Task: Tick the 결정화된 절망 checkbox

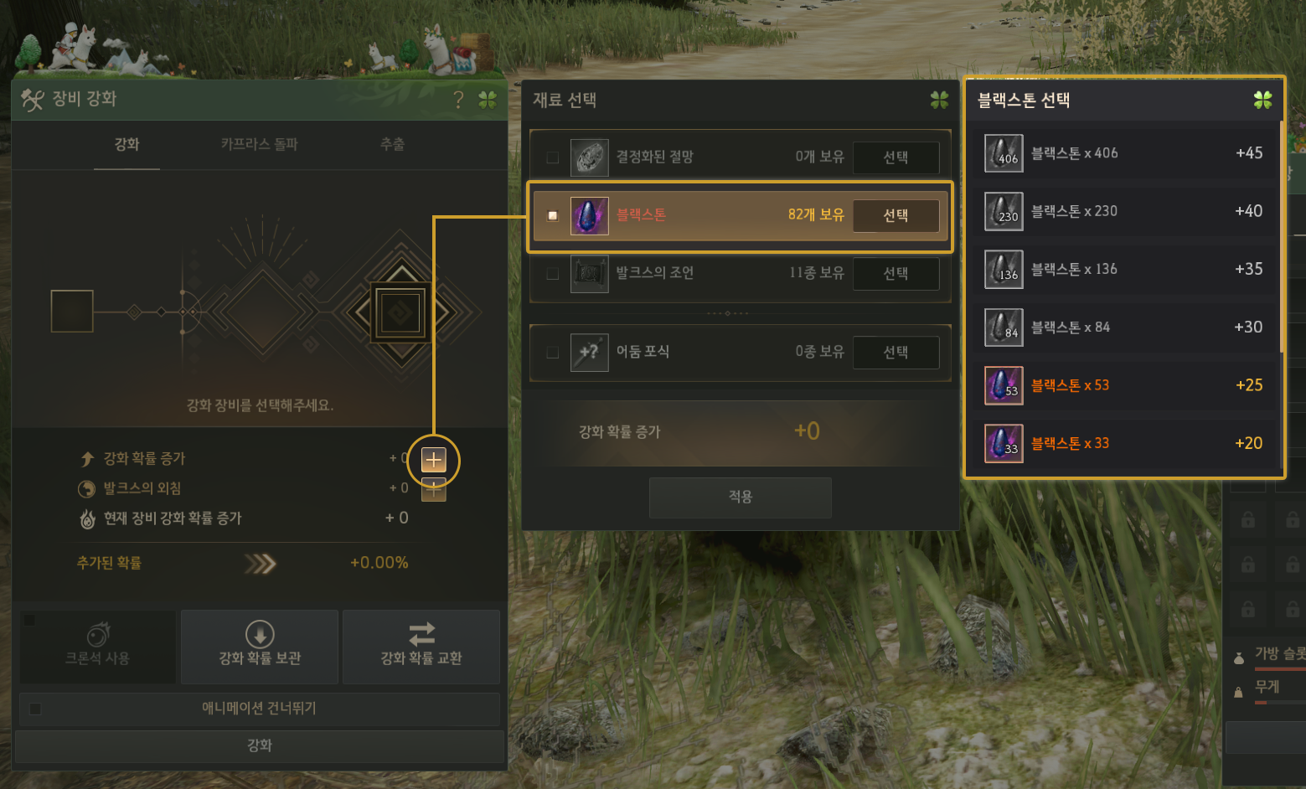Action: pos(552,157)
